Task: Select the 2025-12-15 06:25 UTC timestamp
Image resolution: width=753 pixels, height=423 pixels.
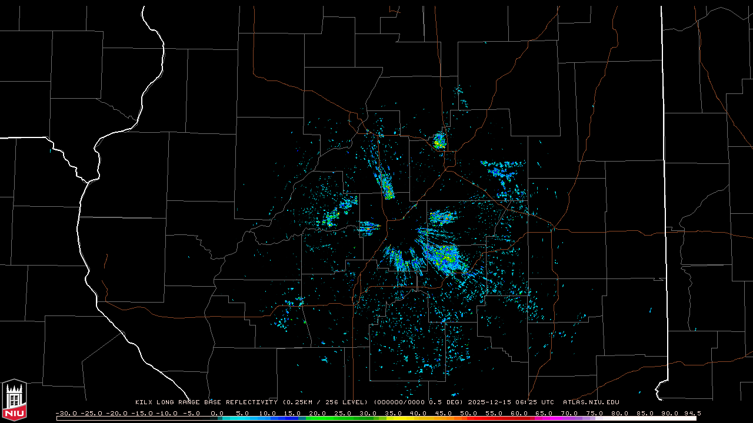Action: [511, 402]
